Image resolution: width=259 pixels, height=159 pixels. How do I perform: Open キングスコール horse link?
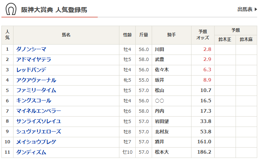pyautogui.click(x=34, y=101)
